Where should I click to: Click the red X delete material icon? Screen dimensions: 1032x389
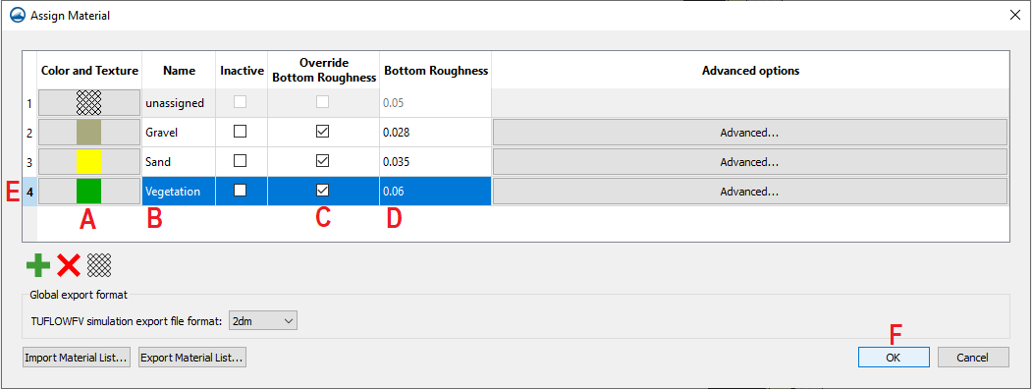(69, 264)
